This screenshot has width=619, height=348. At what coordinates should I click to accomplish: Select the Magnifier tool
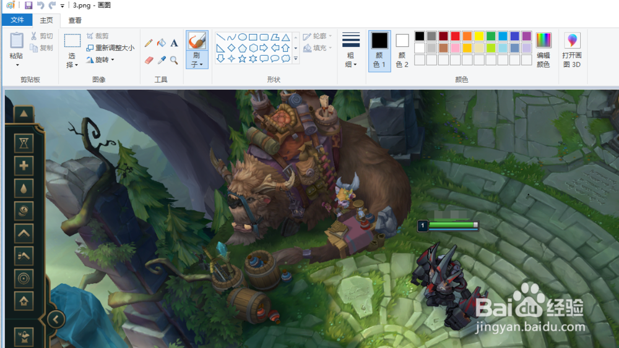pos(174,60)
